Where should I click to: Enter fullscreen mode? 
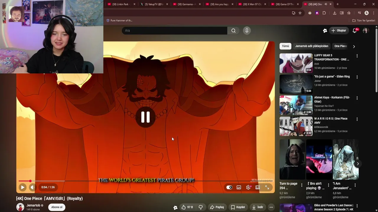pos(267,187)
